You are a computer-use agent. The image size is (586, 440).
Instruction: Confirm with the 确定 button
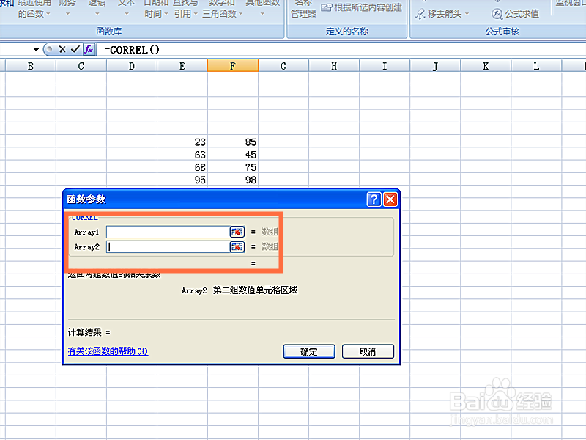(309, 352)
